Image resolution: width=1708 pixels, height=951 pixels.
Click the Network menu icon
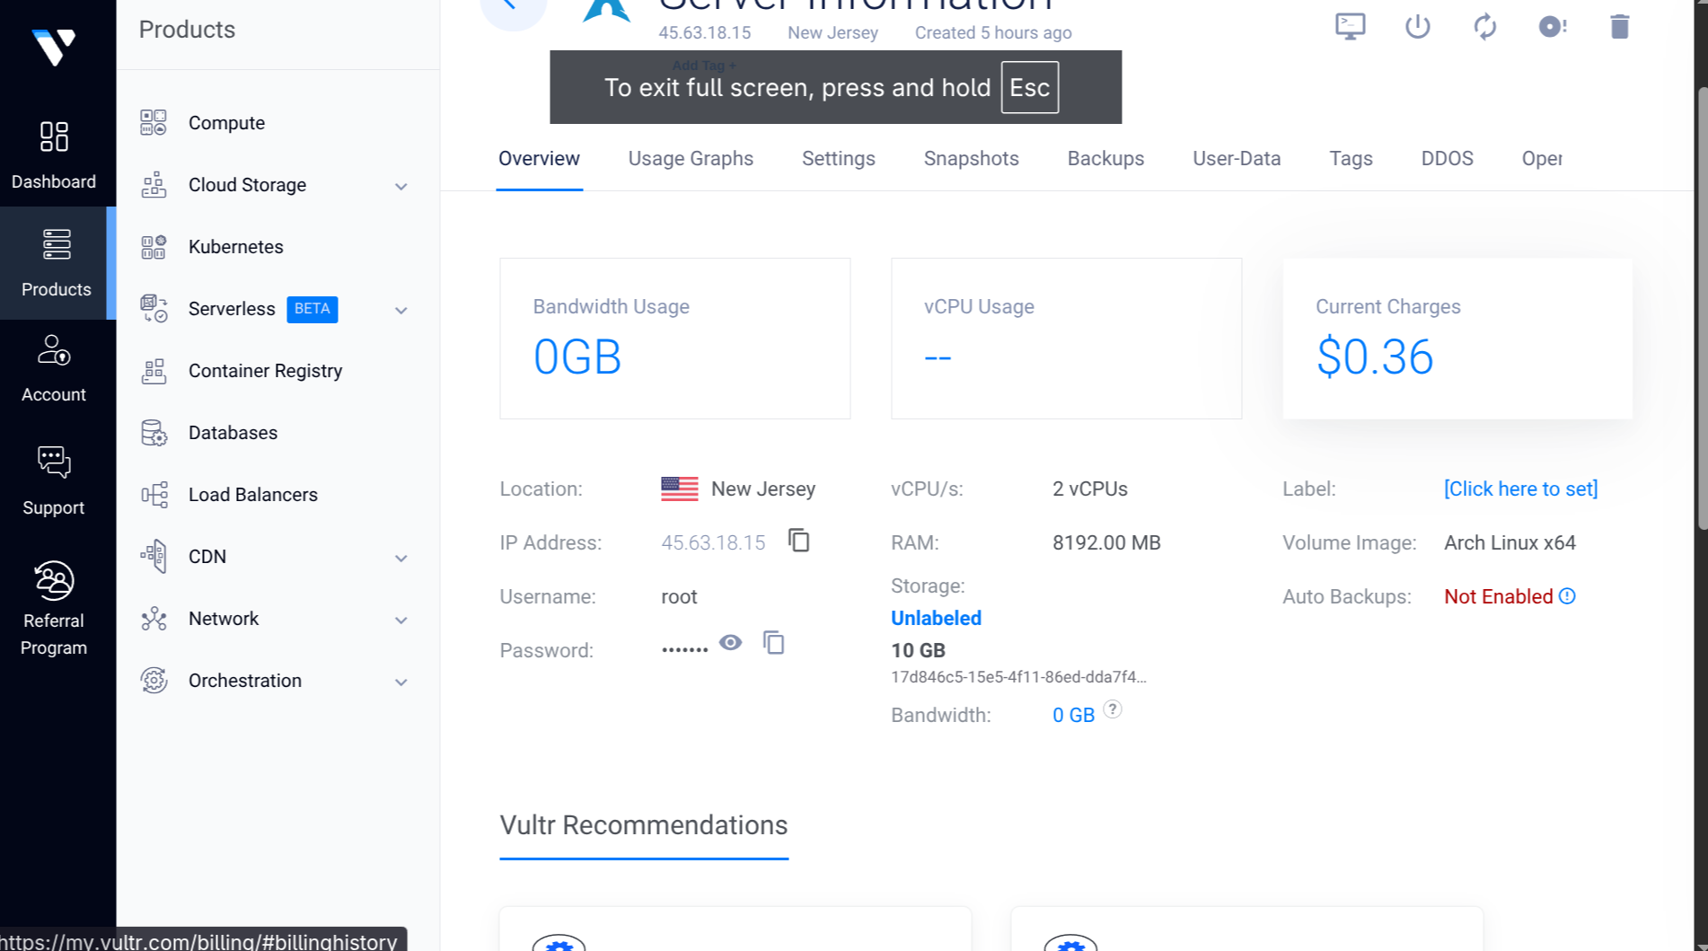click(x=154, y=619)
